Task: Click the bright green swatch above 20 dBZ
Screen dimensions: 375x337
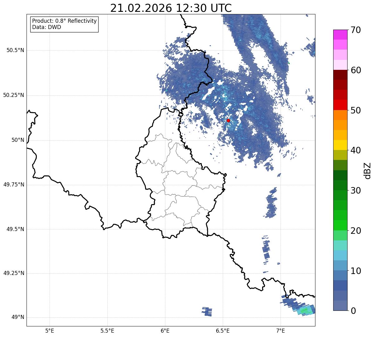Action: point(340,225)
